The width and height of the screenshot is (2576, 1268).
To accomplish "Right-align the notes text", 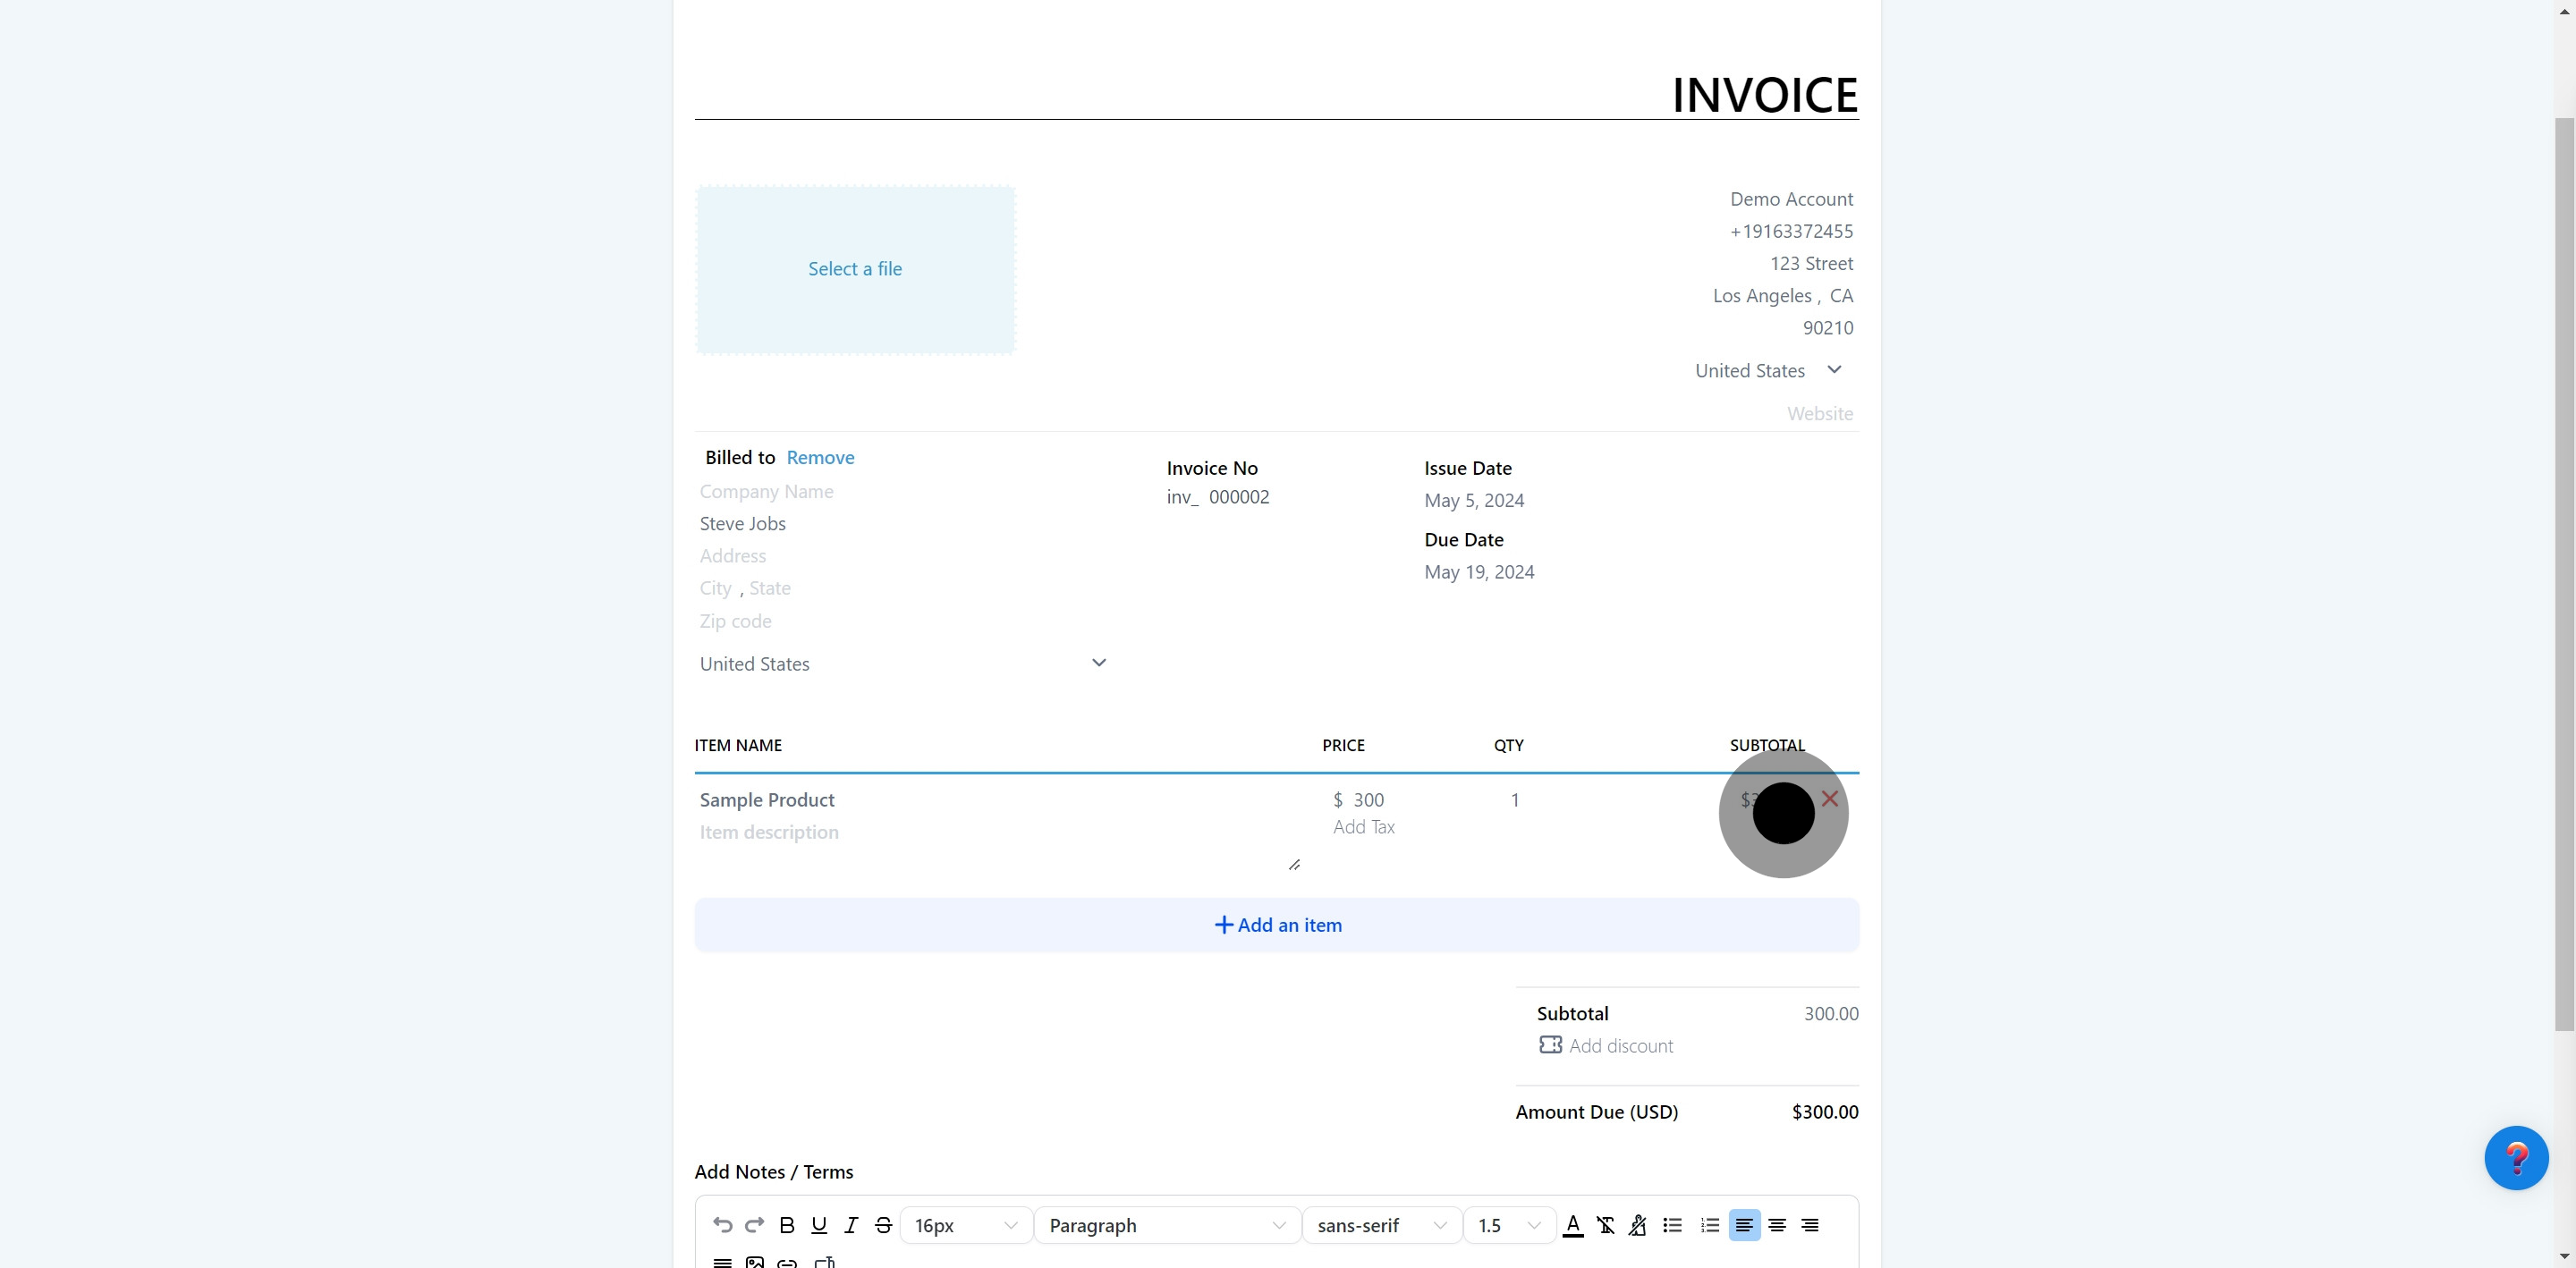I will [1810, 1225].
